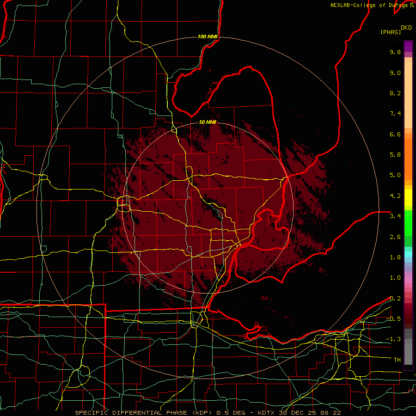Click the 9.0 color scale value
Image resolution: width=416 pixels, height=416 pixels.
coord(395,73)
